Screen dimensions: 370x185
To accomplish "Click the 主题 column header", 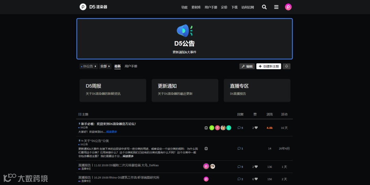I will click(83, 114).
